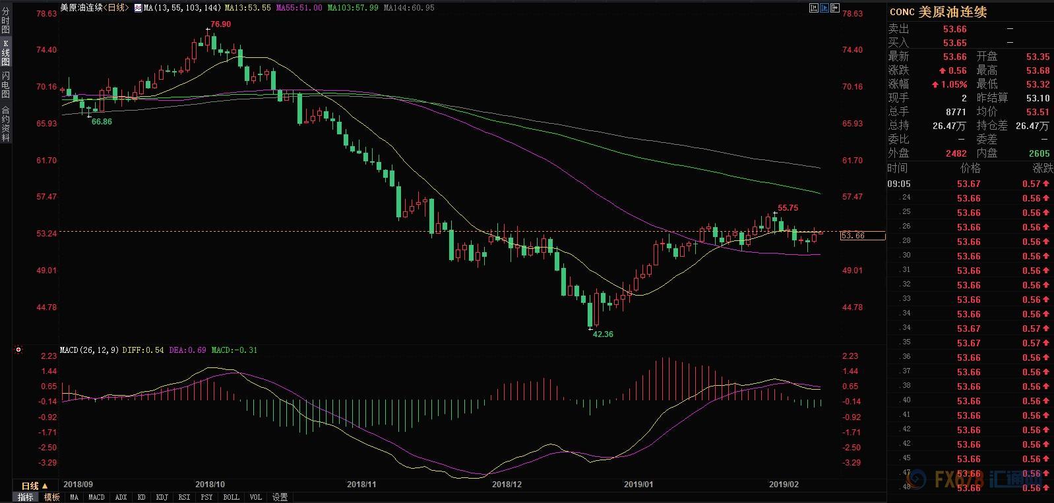Click the 美原油连续<日线> chart title

point(95,8)
